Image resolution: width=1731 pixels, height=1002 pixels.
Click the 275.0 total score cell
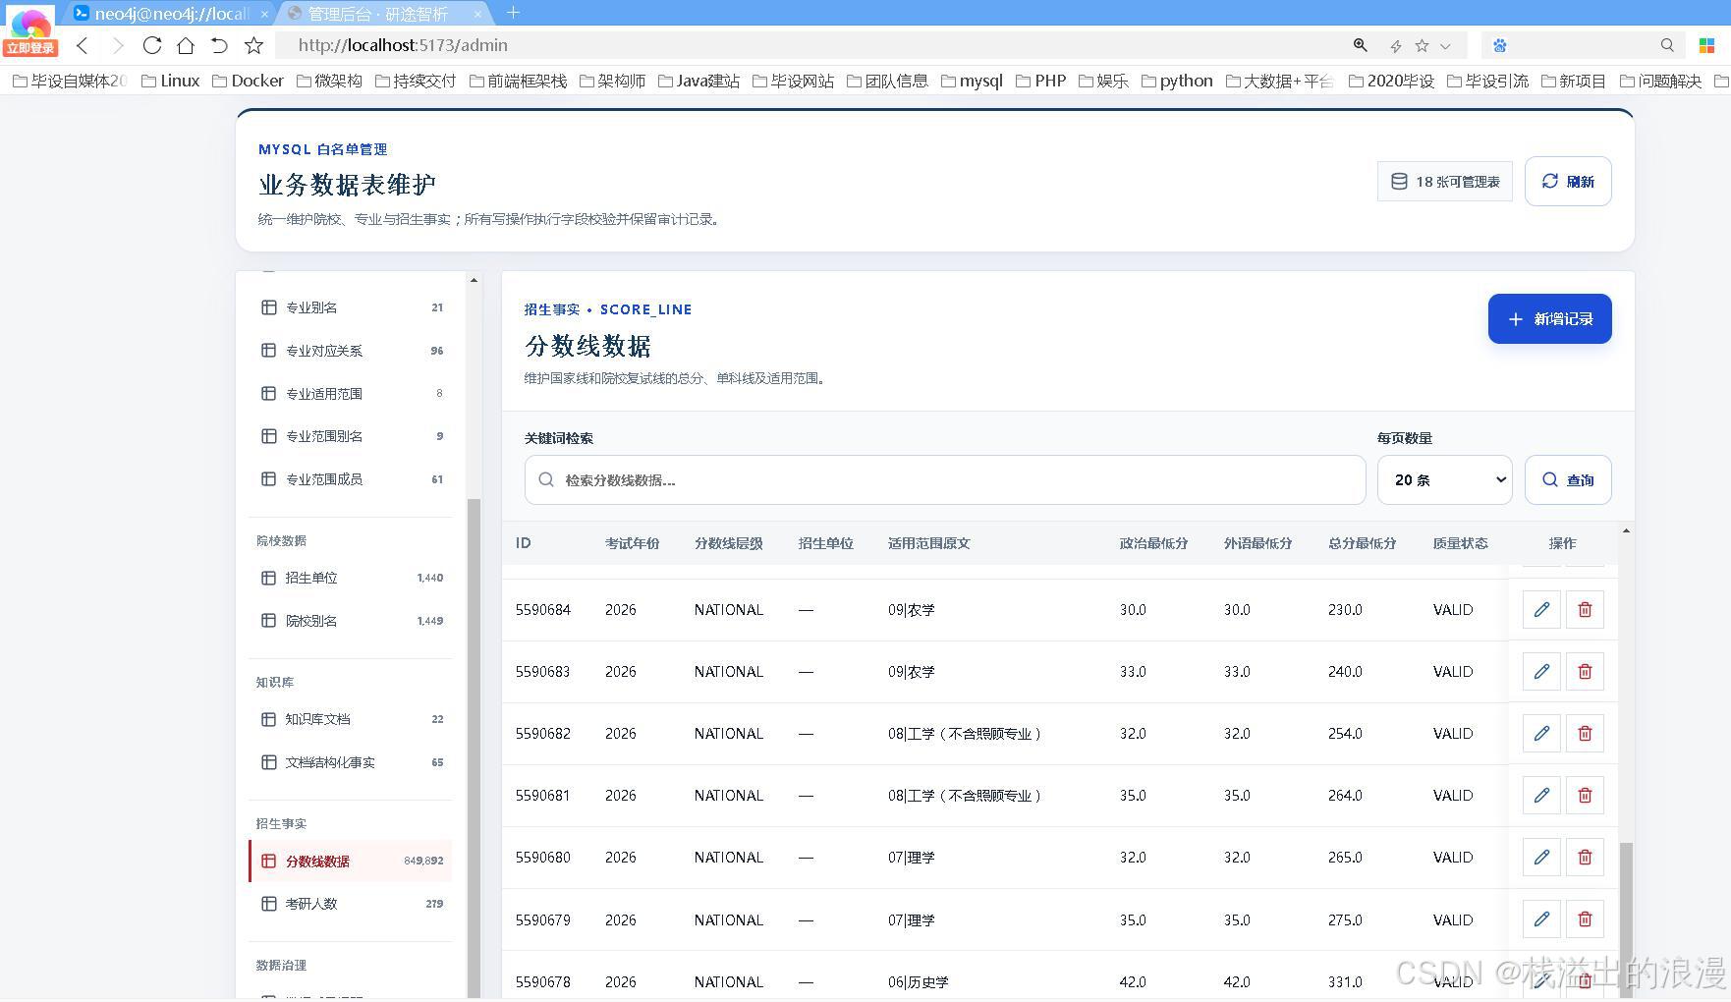(1345, 920)
